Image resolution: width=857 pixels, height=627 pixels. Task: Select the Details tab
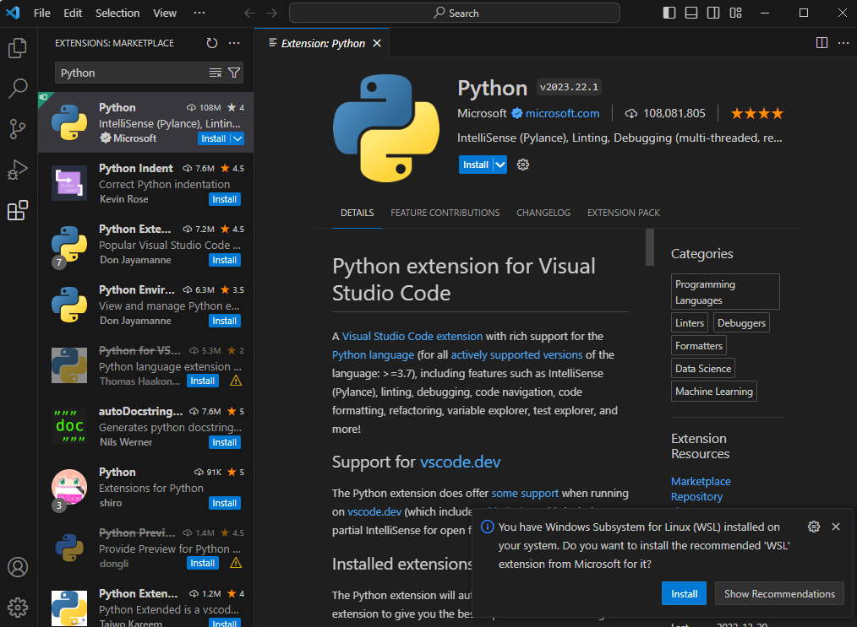point(358,213)
